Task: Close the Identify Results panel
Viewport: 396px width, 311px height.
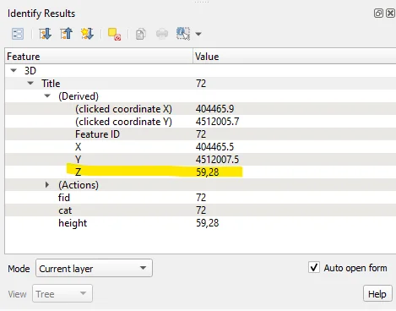Action: click(x=390, y=14)
